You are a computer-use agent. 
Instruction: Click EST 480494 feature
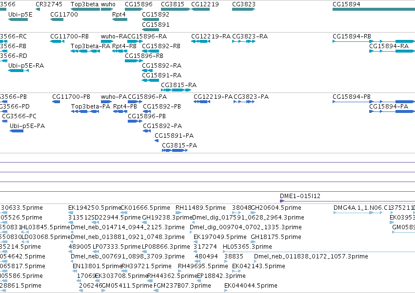198,261
